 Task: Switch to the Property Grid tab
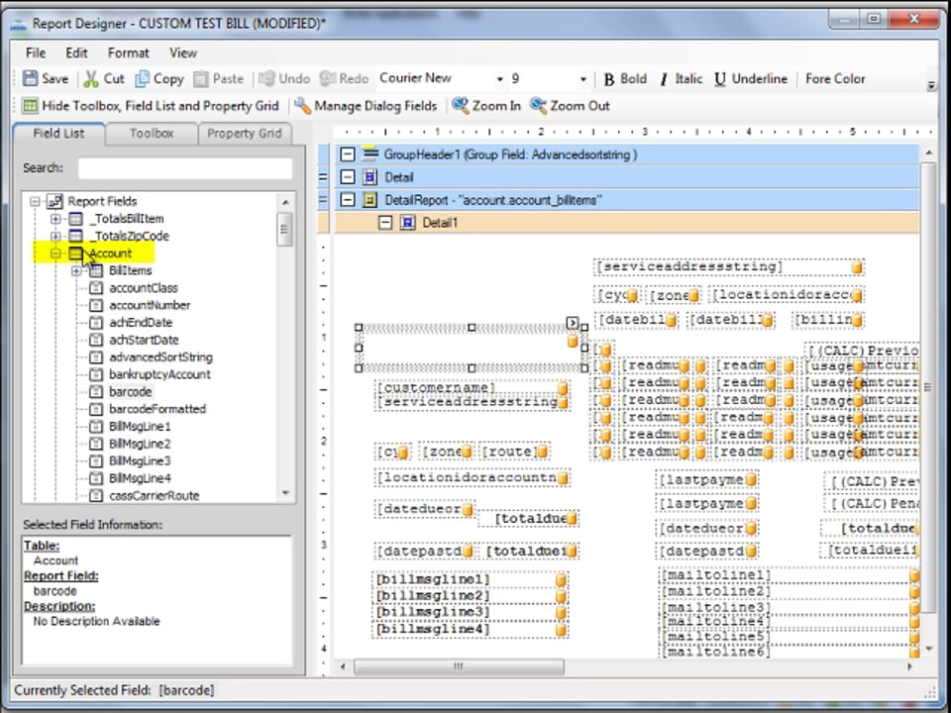coord(245,134)
